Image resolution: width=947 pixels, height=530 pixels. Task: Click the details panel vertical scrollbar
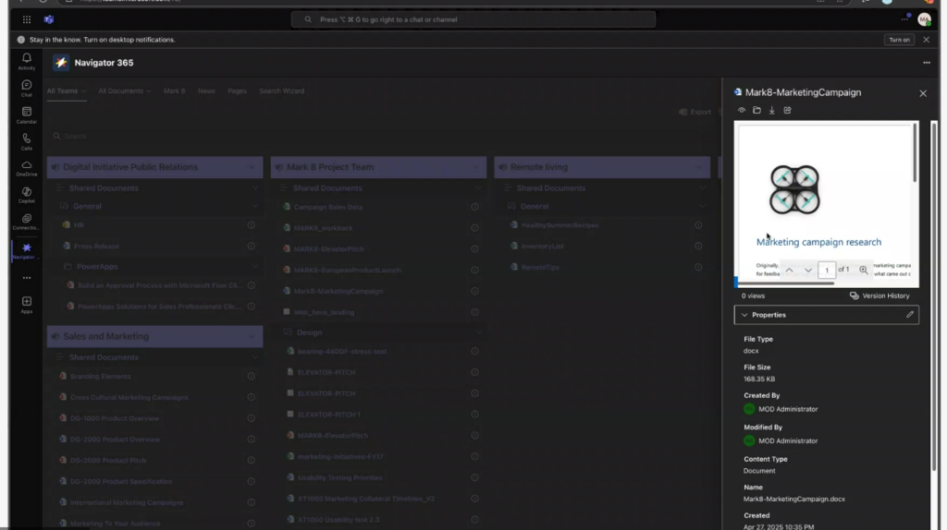click(934, 295)
